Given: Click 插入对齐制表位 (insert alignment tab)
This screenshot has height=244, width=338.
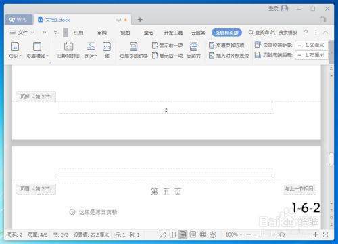Looking at the screenshot, I should click(x=228, y=56).
